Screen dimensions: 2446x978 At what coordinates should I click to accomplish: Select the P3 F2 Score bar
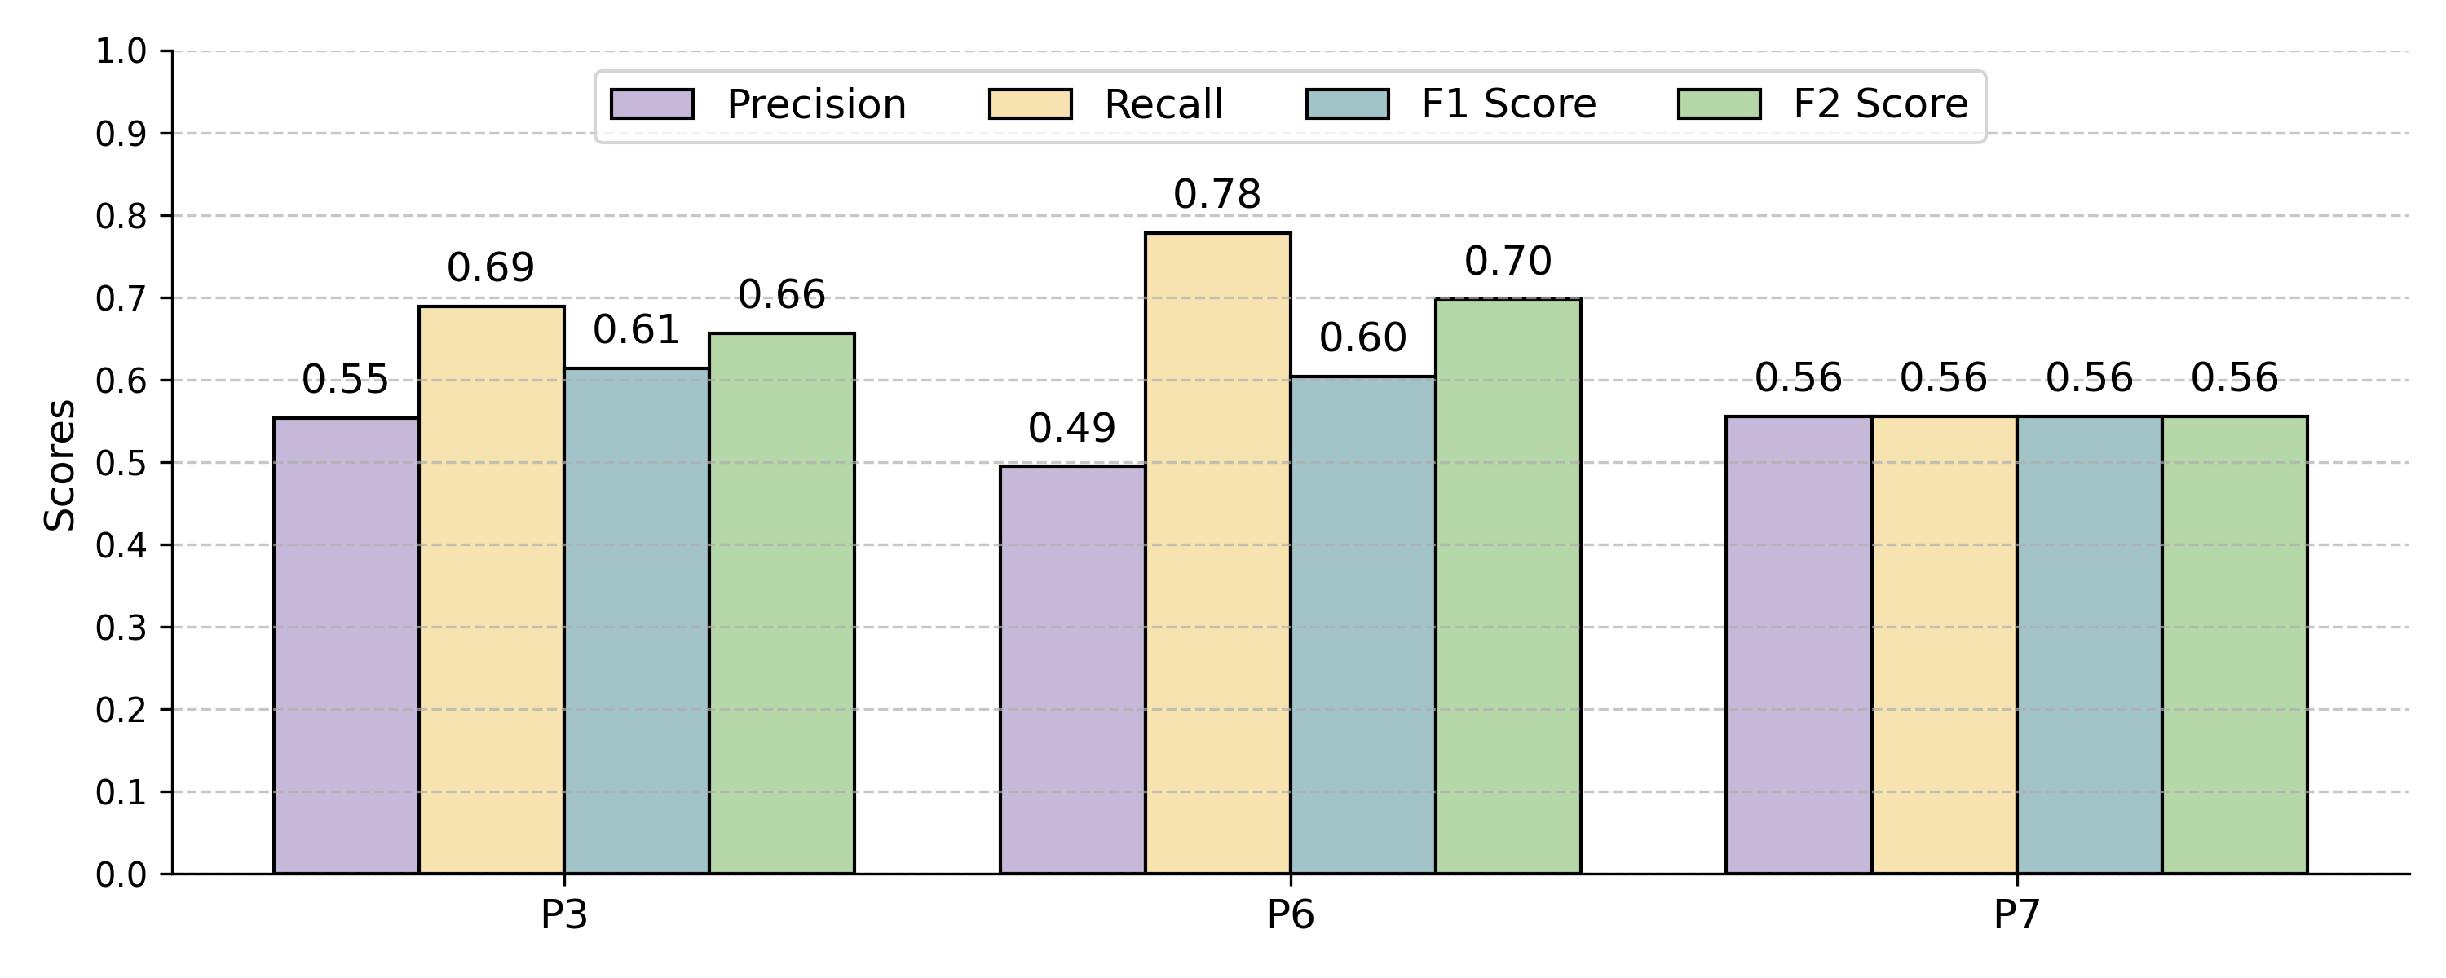[x=781, y=603]
